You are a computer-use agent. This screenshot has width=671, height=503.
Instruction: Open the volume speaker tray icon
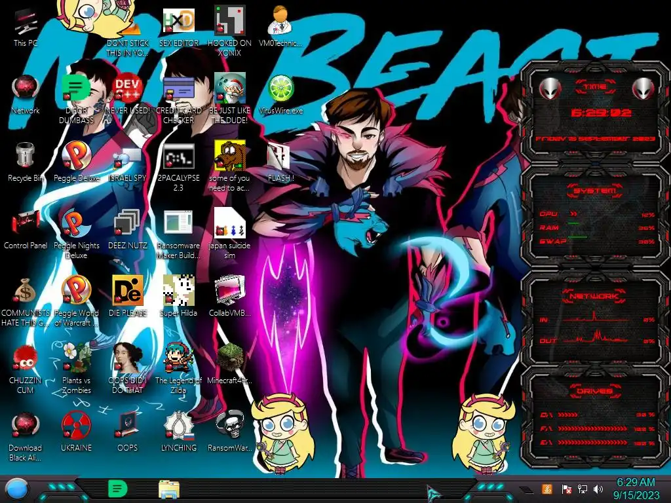[598, 489]
